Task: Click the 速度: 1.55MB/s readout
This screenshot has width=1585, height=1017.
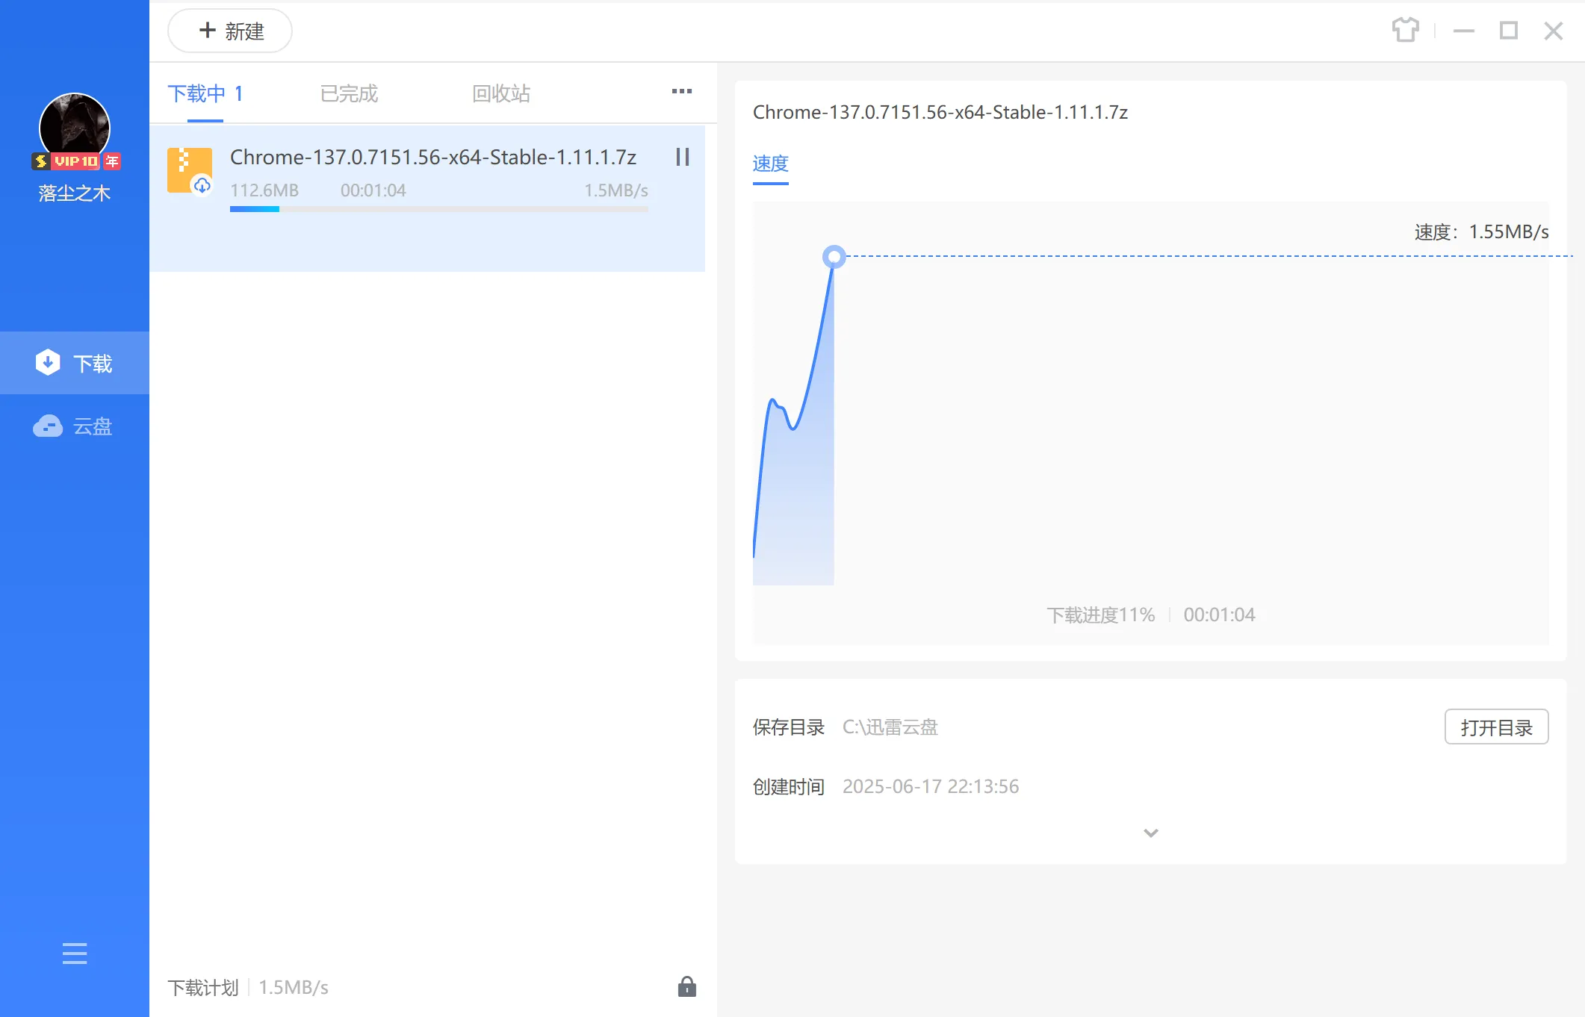Action: (1482, 232)
